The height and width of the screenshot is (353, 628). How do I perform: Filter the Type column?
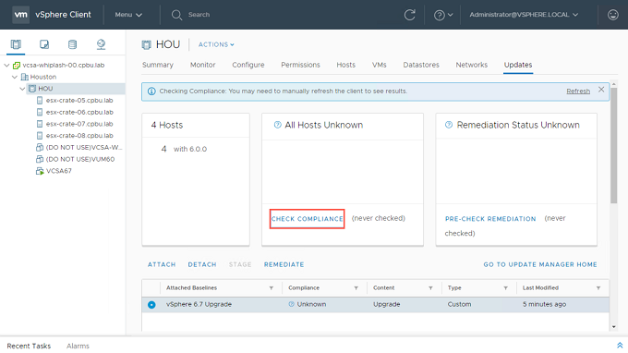pos(505,288)
